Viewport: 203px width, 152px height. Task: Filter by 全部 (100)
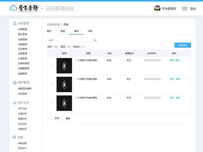pyautogui.click(x=53, y=47)
